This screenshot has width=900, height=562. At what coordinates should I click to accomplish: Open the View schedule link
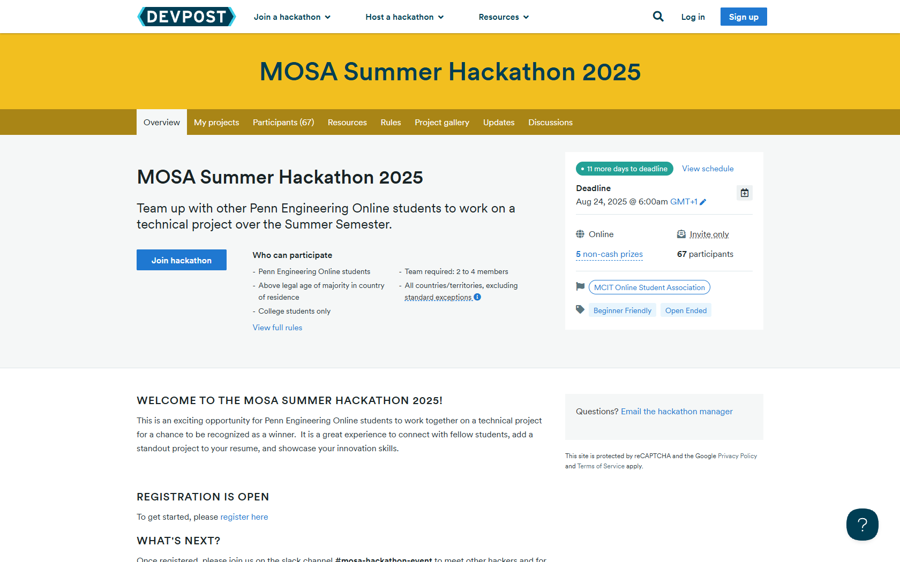click(708, 169)
